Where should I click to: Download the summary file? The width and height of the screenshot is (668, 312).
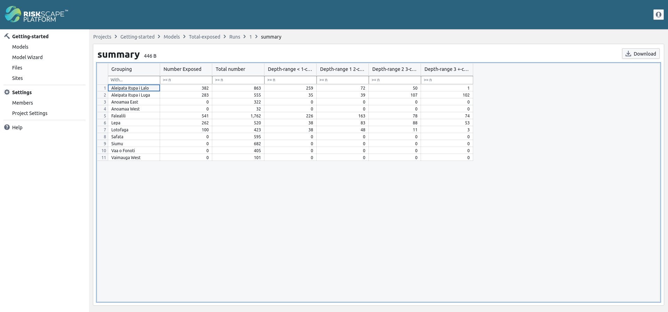tap(641, 54)
